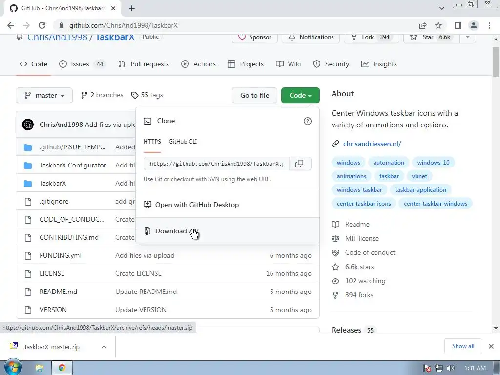Open the Wiki tab
The image size is (500, 375).
click(288, 64)
